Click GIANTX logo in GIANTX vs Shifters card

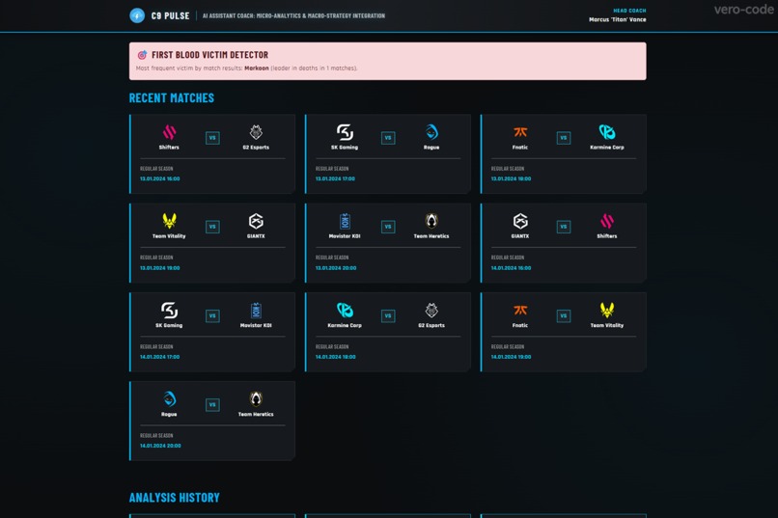520,221
